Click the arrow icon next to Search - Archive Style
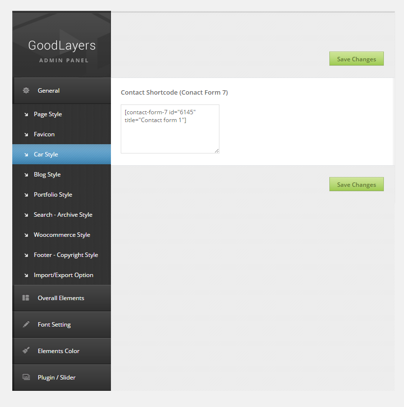This screenshot has height=407, width=404. (26, 215)
